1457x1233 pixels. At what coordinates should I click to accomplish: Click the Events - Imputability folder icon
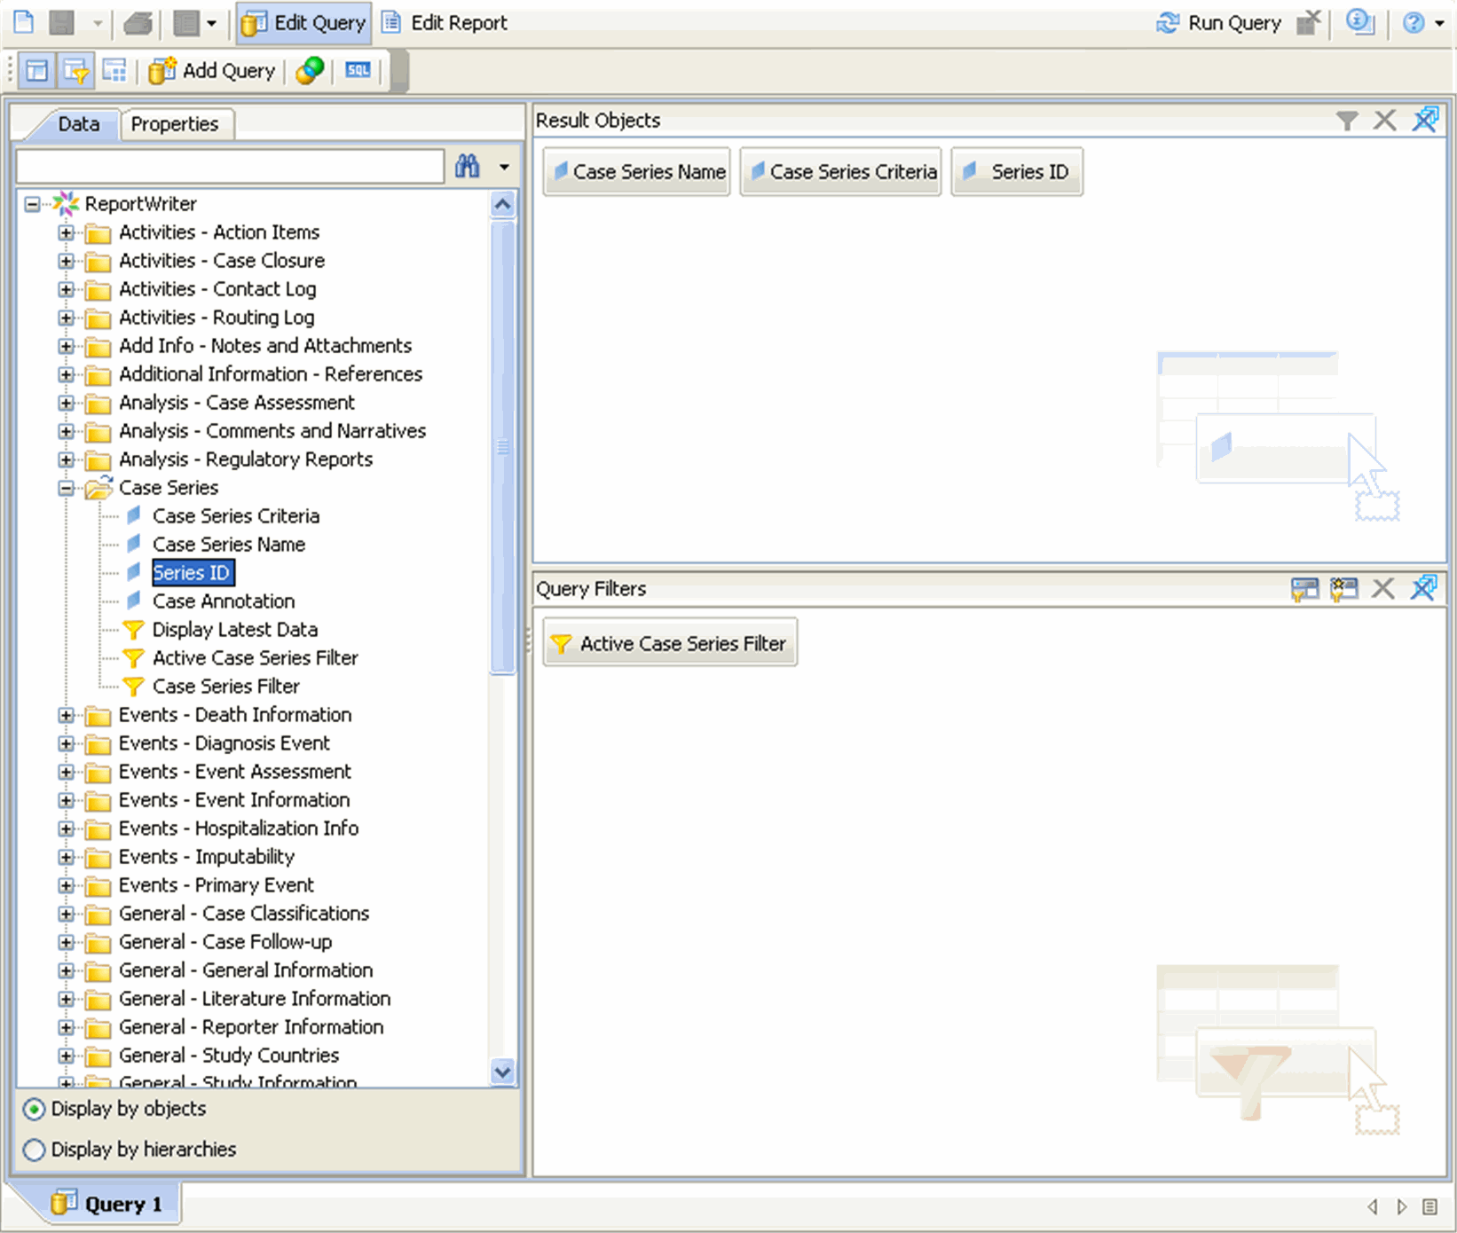click(x=98, y=858)
